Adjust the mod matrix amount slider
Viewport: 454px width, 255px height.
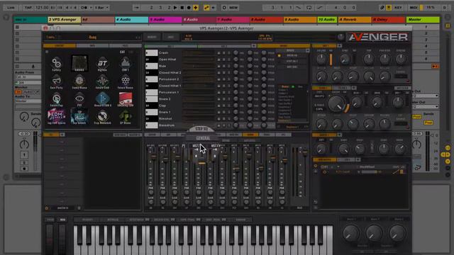click(370, 171)
